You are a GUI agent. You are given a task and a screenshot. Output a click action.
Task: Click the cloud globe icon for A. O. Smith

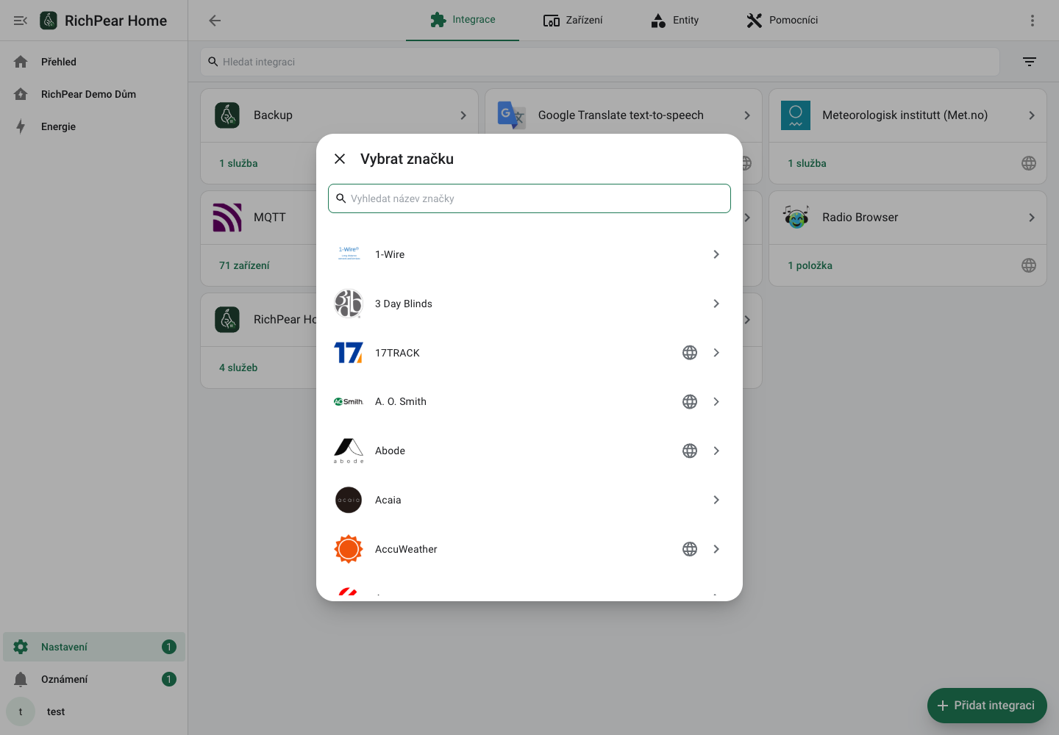[690, 401]
